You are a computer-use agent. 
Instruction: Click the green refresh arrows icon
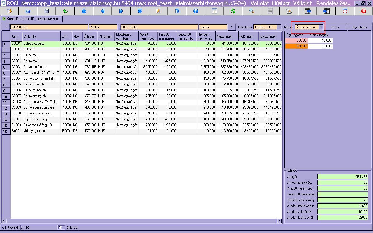pyautogui.click(x=233, y=11)
